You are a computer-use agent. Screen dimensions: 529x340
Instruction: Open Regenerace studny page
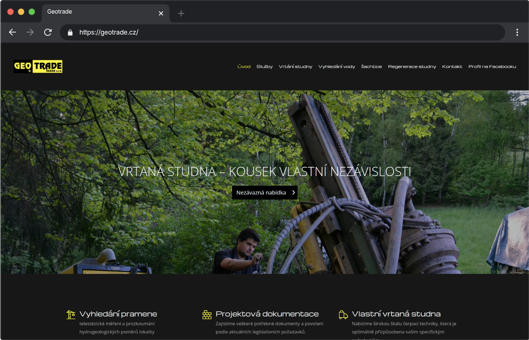[x=412, y=67]
